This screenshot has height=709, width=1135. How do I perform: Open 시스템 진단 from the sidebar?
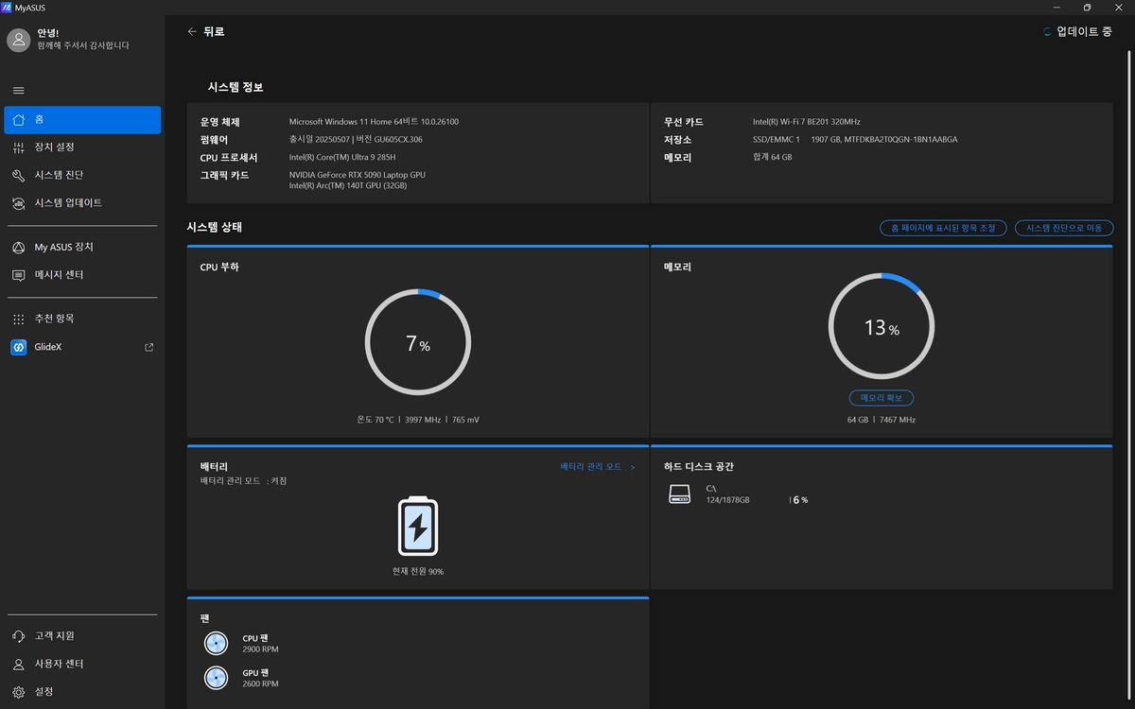tap(82, 176)
